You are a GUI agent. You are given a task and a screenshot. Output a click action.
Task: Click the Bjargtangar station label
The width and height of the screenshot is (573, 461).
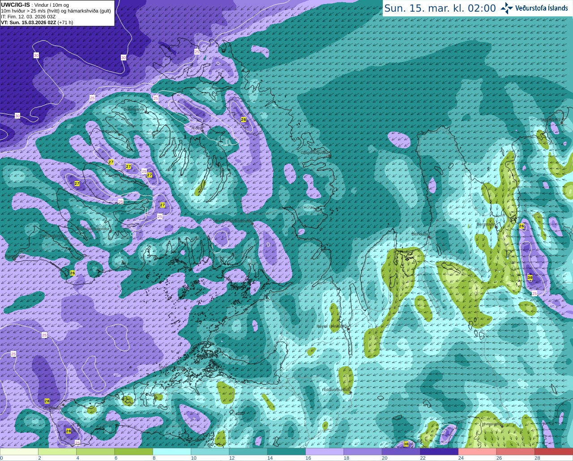[x=15, y=256]
